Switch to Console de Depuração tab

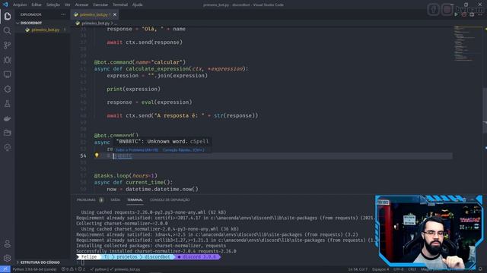pyautogui.click(x=170, y=200)
